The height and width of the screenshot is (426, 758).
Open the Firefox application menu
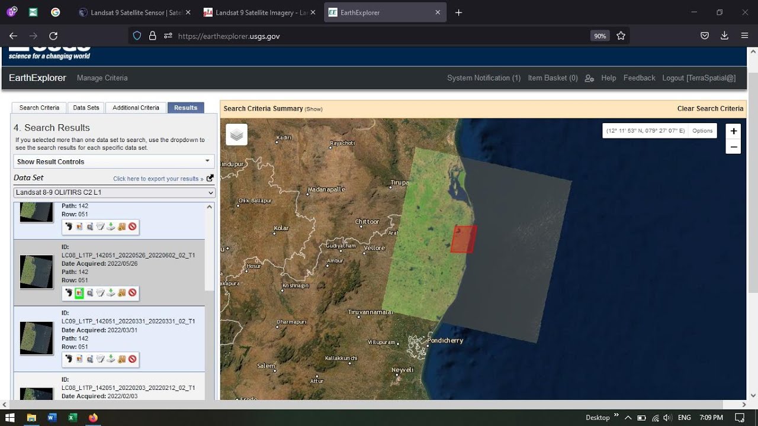coord(744,36)
